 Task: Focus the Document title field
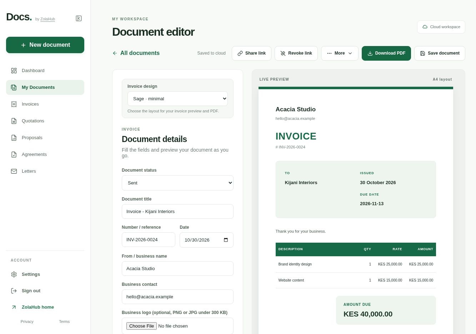[x=177, y=211]
